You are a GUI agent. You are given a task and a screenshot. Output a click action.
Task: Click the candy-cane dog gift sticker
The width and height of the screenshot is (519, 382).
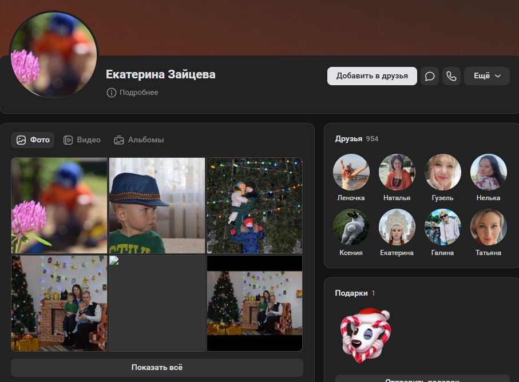click(366, 335)
